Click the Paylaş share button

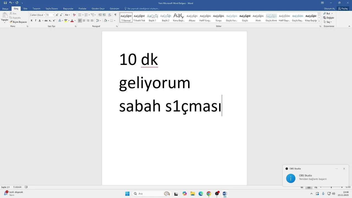[x=343, y=9]
